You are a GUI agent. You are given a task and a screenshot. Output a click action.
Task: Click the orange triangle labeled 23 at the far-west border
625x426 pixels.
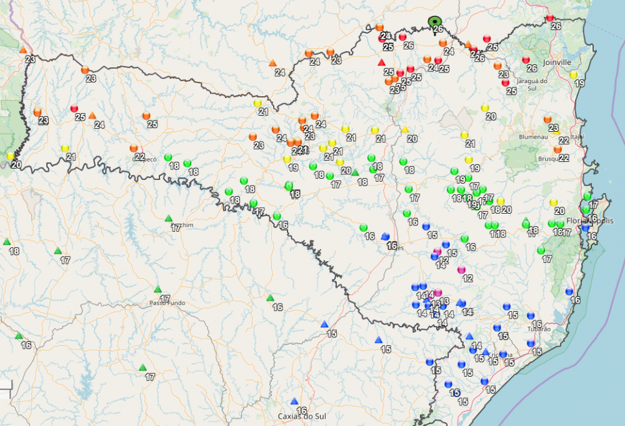23,50
